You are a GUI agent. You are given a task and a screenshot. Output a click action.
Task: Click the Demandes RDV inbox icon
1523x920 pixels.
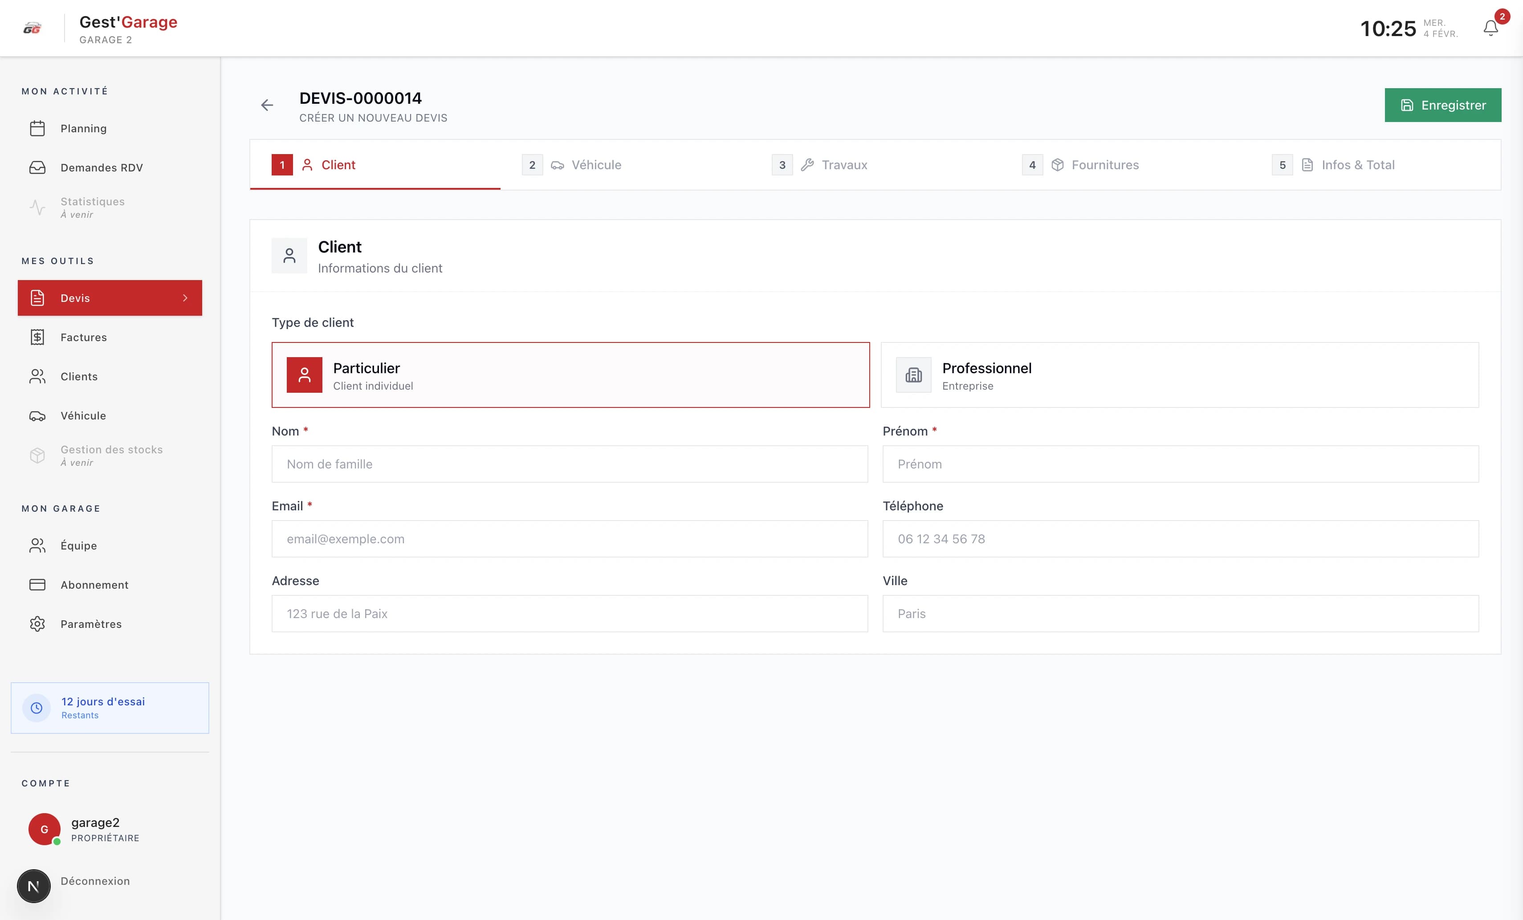click(x=37, y=167)
